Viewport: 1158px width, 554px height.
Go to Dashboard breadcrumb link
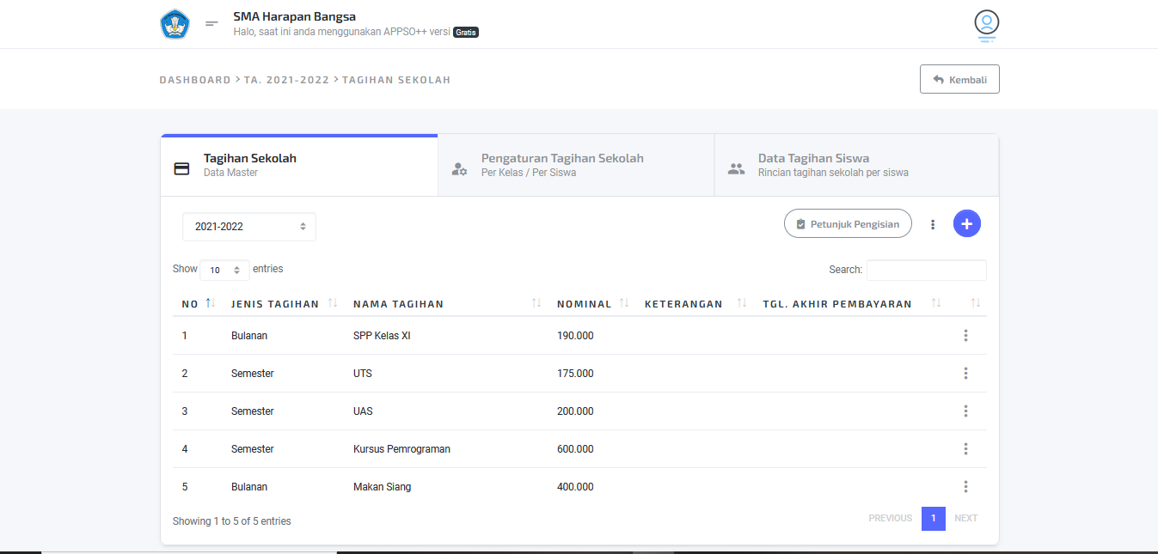(x=194, y=80)
